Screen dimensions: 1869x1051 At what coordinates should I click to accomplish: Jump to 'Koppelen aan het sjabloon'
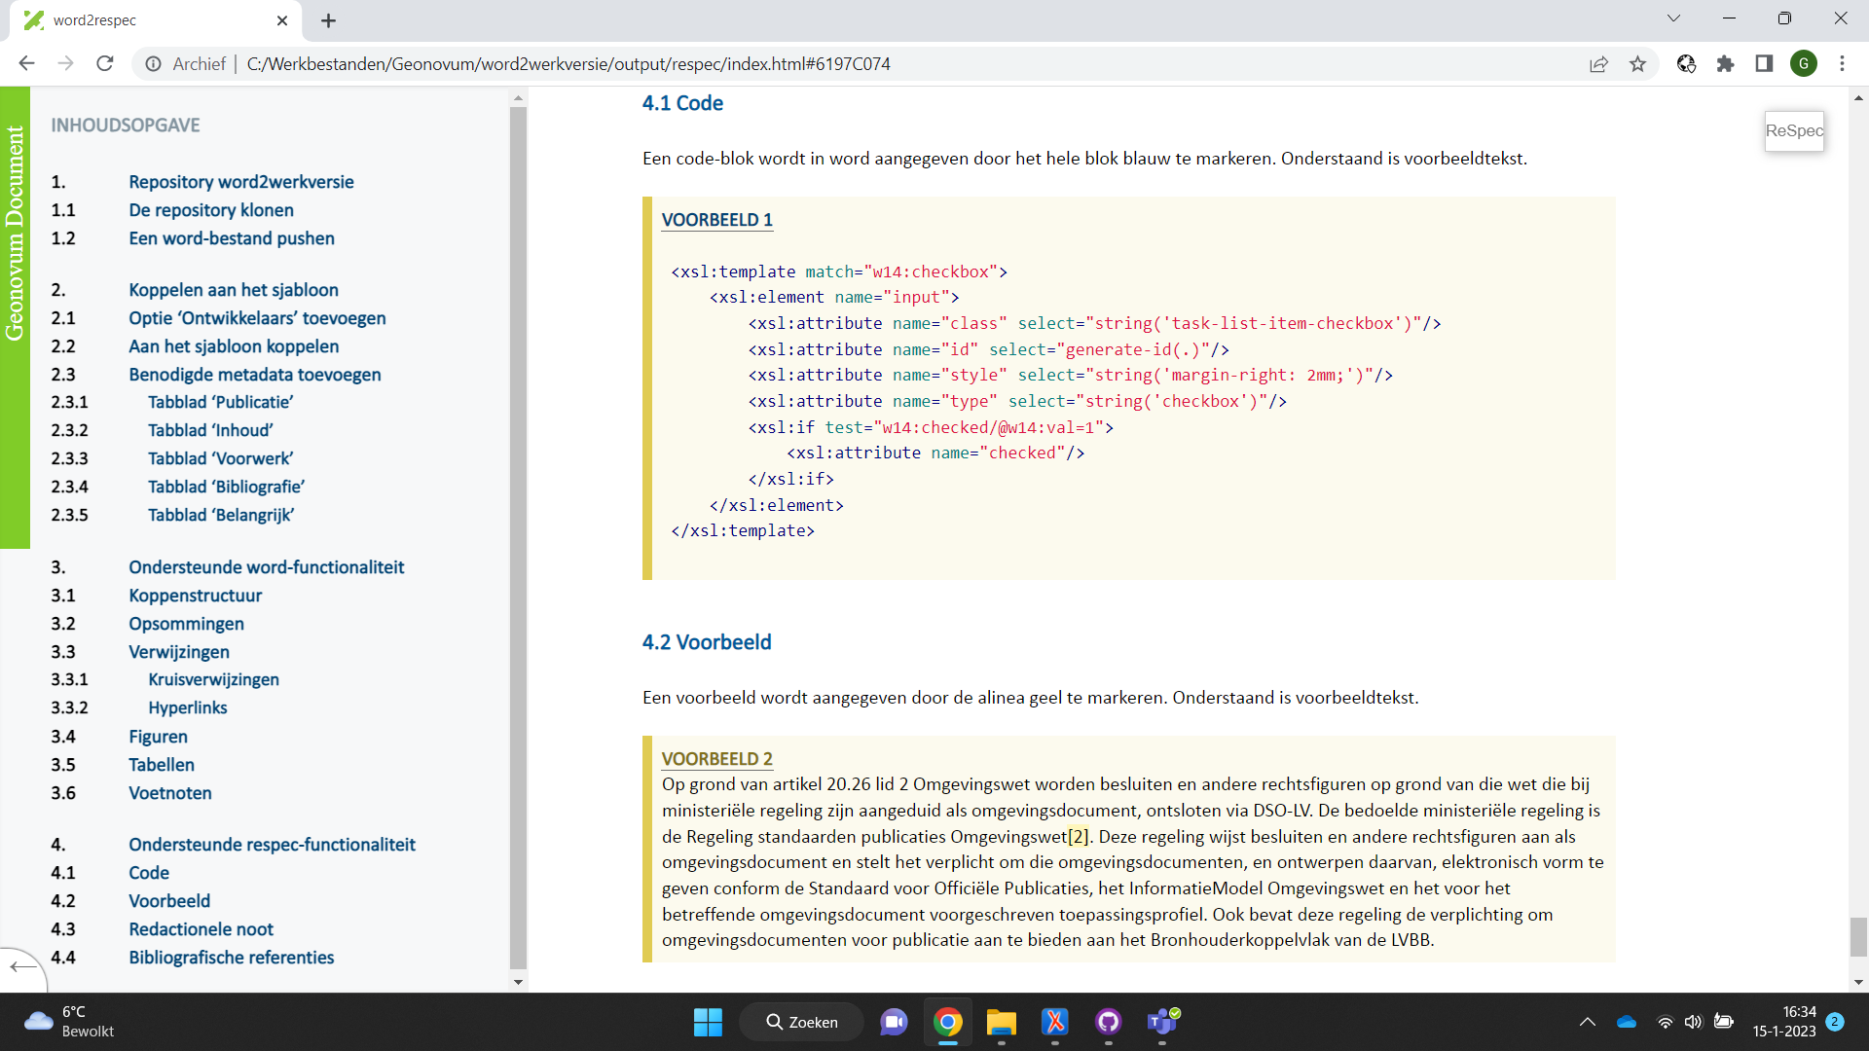(x=234, y=290)
